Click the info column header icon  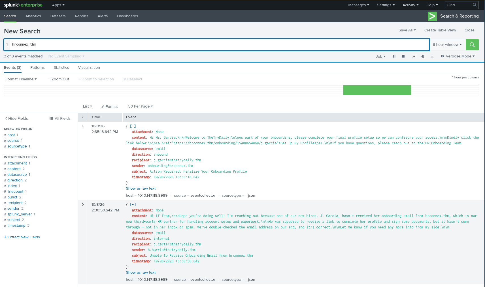click(x=83, y=117)
